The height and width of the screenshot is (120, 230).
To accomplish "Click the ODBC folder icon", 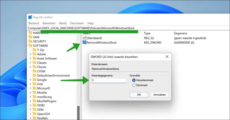I will 34,105.
